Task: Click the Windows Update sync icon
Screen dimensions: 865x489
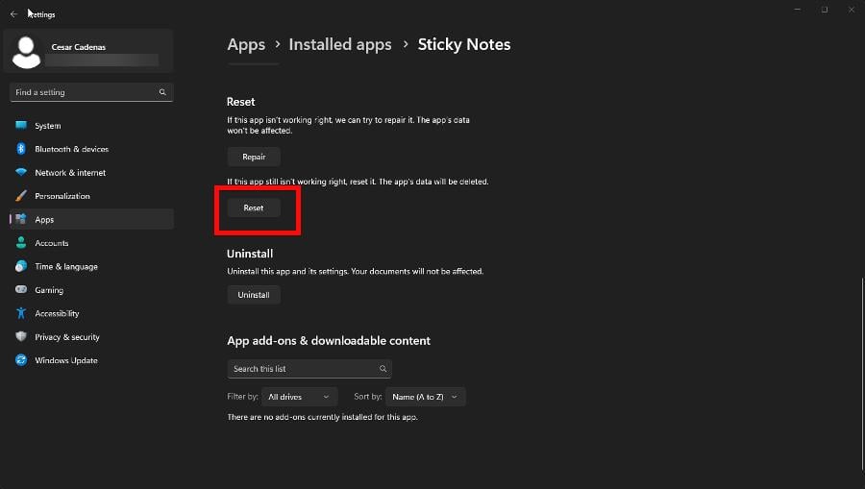Action: tap(21, 360)
